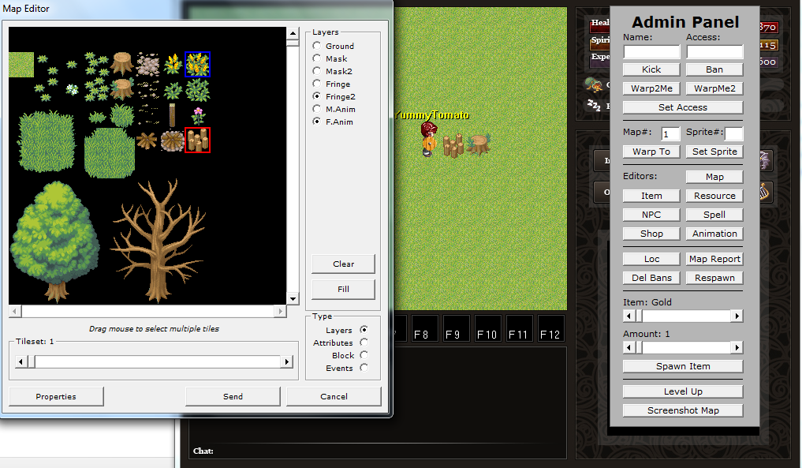The image size is (802, 468).
Task: Pick the wooden log fence tile
Action: (x=197, y=140)
